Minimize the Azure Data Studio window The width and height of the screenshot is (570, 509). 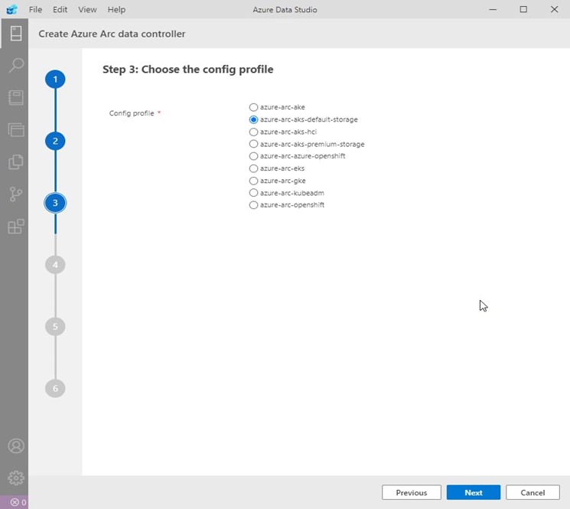point(493,9)
